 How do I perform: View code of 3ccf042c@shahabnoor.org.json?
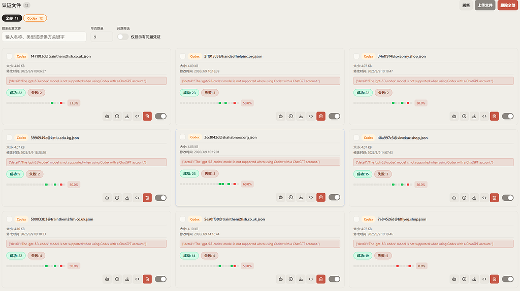(x=311, y=197)
